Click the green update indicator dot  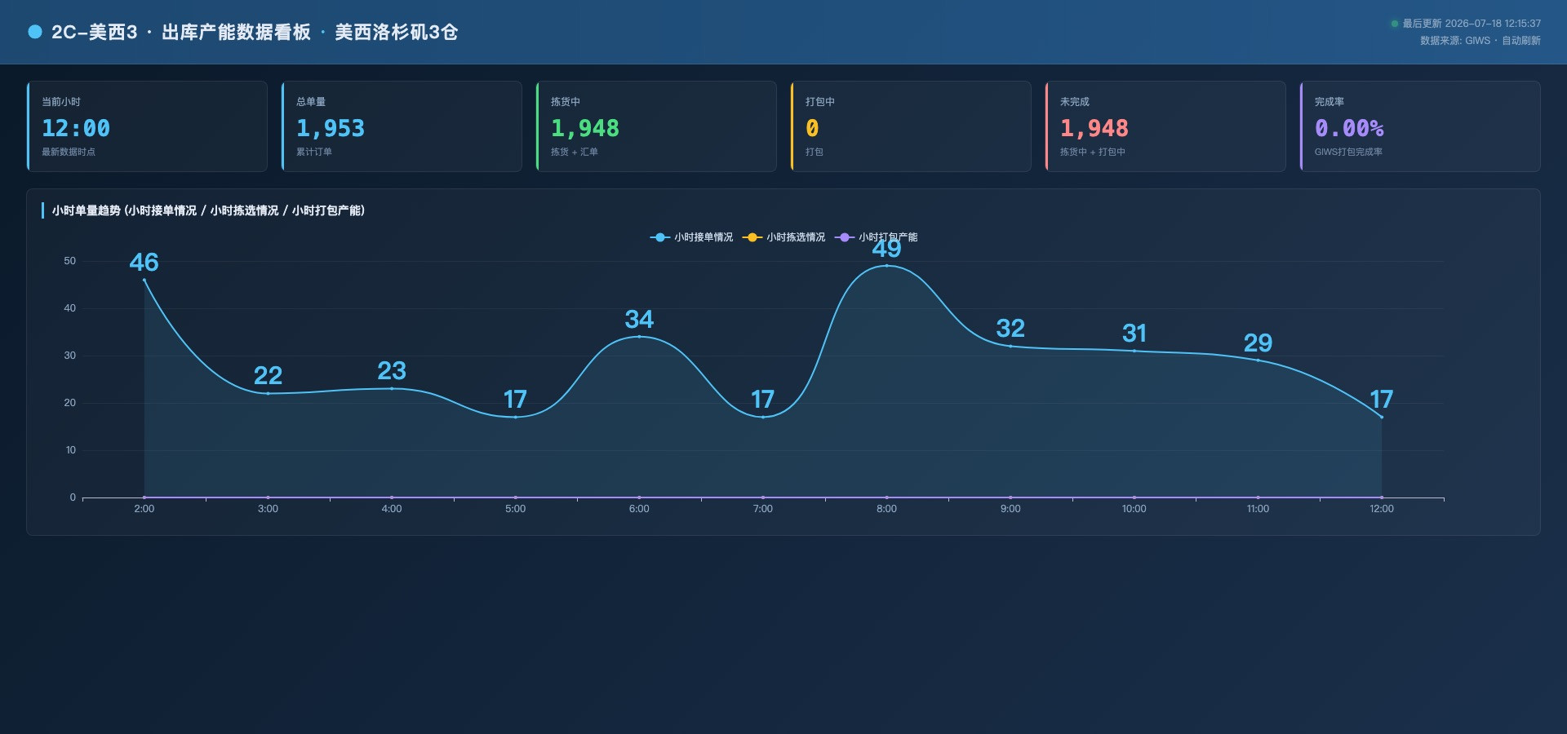coord(1395,24)
